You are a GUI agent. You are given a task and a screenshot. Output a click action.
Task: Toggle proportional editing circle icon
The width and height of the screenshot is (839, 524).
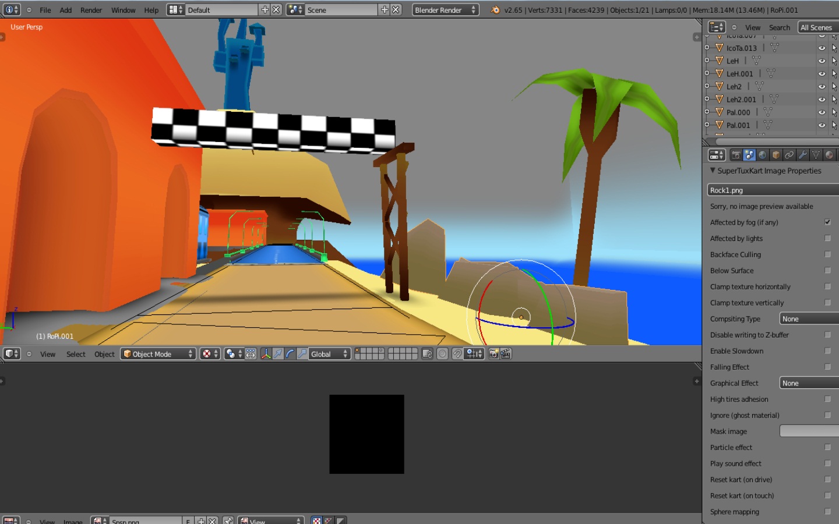tap(443, 354)
